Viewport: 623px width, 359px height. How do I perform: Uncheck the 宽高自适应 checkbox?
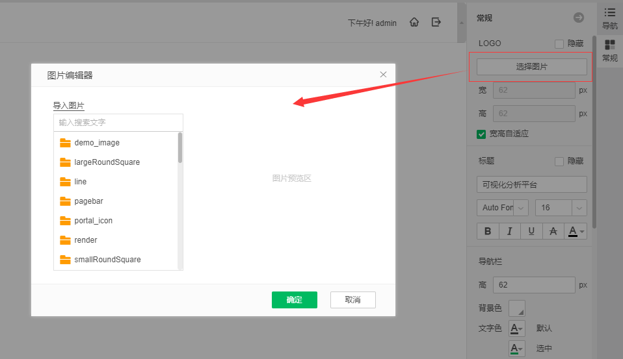tap(481, 134)
